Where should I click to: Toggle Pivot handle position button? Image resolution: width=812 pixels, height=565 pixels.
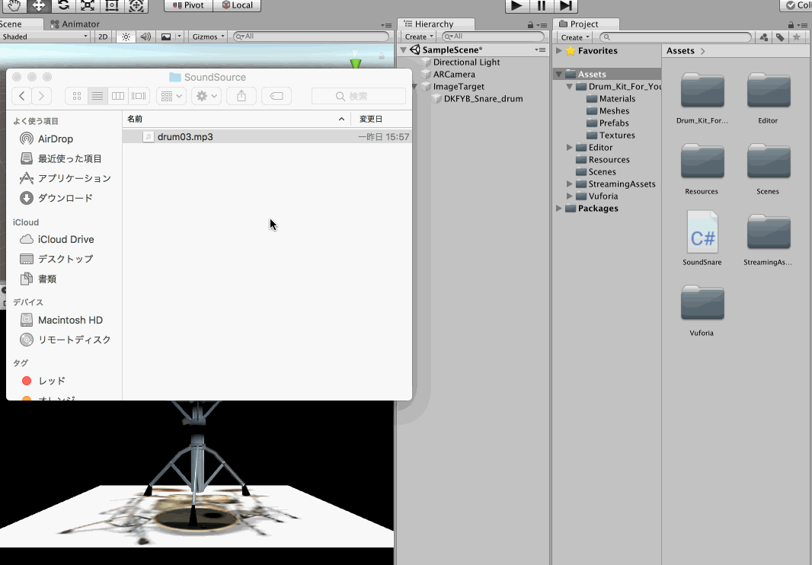coord(188,5)
